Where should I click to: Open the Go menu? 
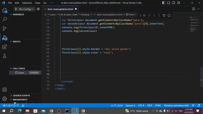pyautogui.click(x=45, y=3)
